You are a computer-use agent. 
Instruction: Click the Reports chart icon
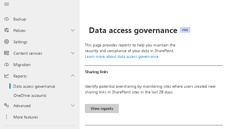[x=7, y=76]
